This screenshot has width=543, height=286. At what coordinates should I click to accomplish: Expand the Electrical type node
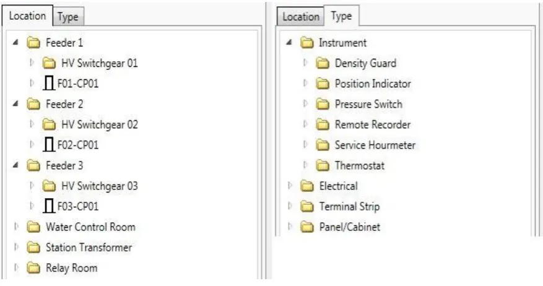[290, 186]
